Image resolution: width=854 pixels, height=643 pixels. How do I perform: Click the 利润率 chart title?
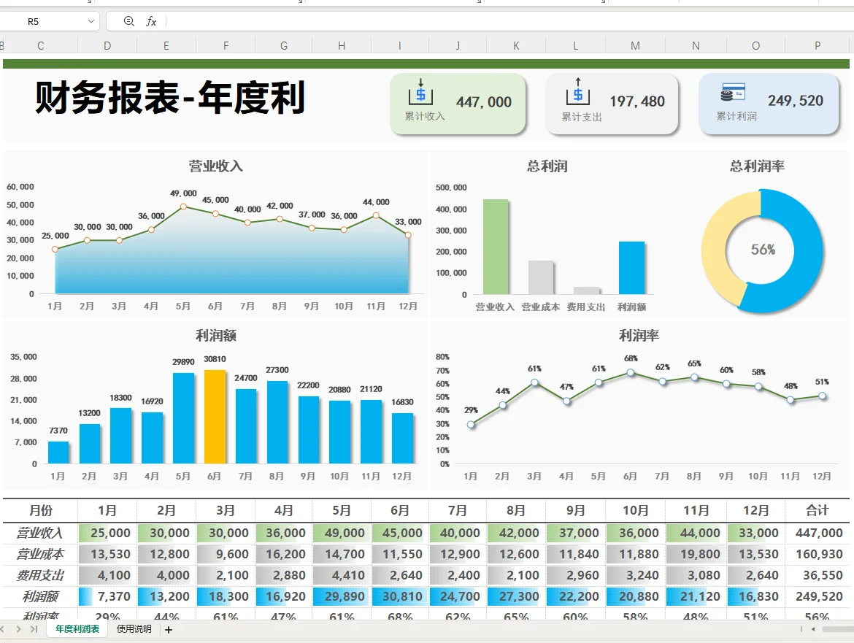(x=639, y=336)
